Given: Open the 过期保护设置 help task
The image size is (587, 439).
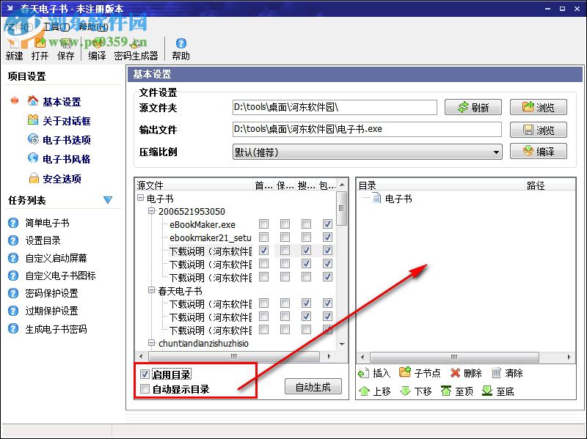Looking at the screenshot, I should 51,311.
